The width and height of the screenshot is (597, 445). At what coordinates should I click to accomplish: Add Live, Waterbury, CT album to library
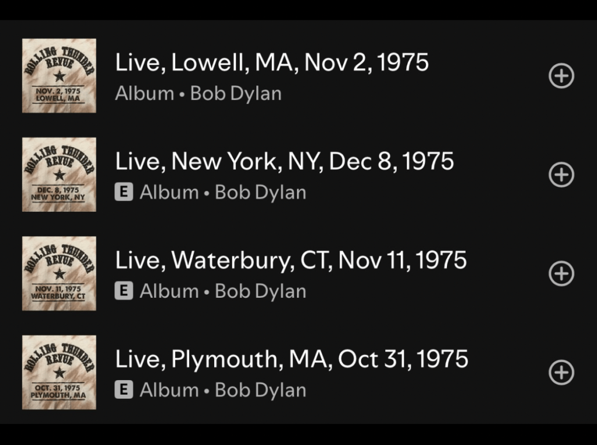click(561, 273)
